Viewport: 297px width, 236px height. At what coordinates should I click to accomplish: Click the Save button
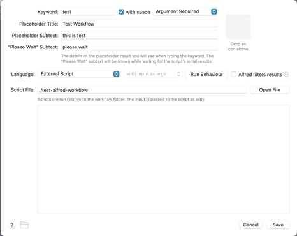278,225
